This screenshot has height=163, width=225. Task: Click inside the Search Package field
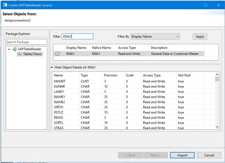[27, 42]
